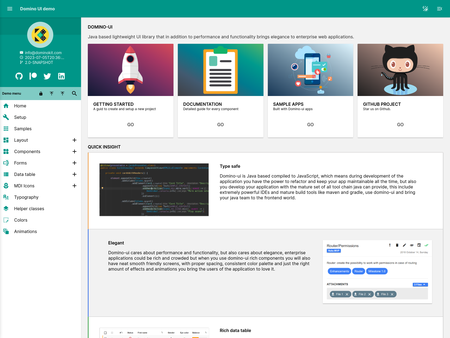The height and width of the screenshot is (338, 450).
Task: Click the rocket Getting Started thumbnail
Action: pos(131,70)
